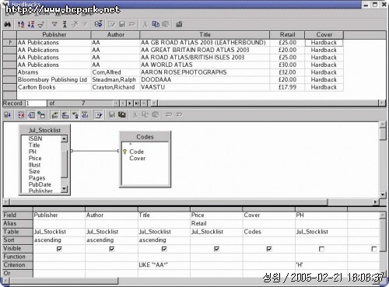Click the Save As icon in design toolbar
The image size is (389, 287).
[122, 114]
